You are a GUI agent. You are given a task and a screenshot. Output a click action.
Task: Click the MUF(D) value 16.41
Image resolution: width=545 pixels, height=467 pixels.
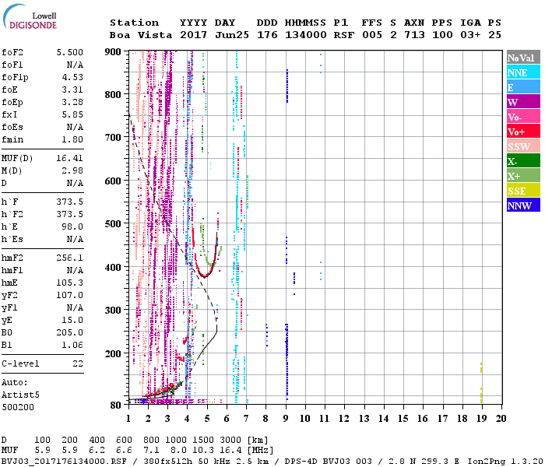point(70,158)
